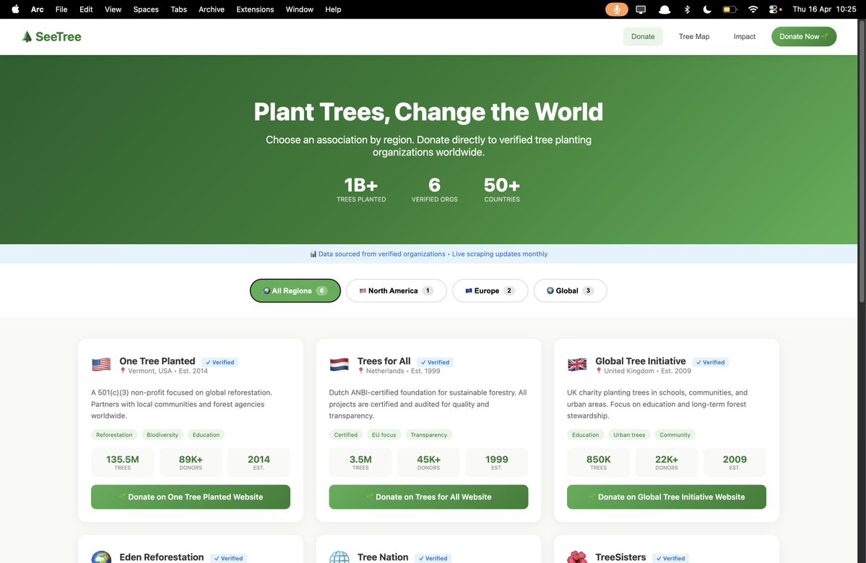Click the date and time in menu bar
The image size is (866, 563).
tap(824, 9)
